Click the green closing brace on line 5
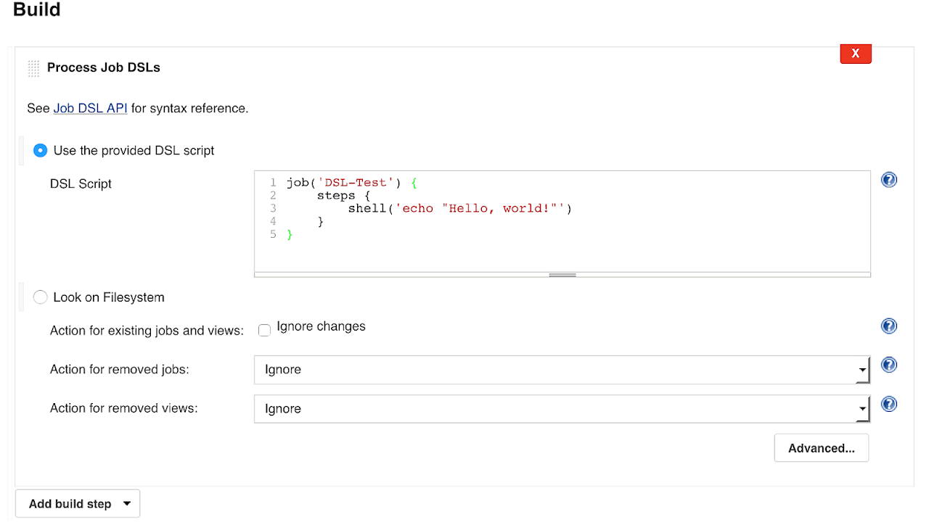Image resolution: width=929 pixels, height=522 pixels. pos(290,235)
